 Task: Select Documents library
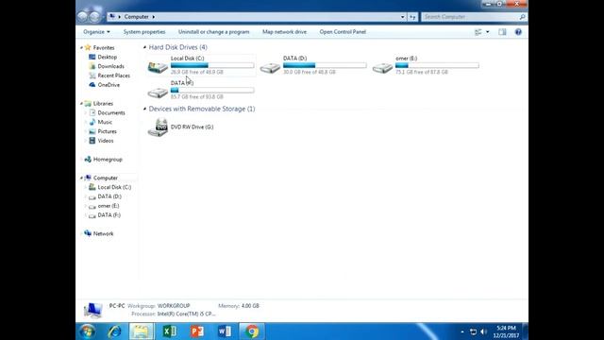[x=111, y=113]
